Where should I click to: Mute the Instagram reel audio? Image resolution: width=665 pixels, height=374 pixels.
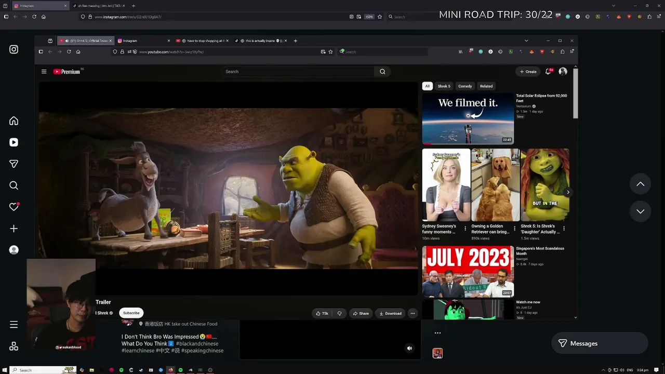point(409,349)
